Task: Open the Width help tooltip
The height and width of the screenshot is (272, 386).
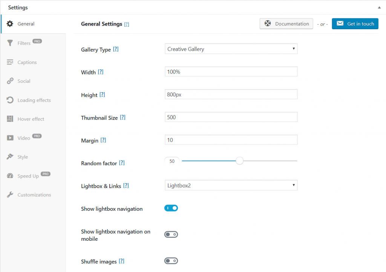Action: [100, 72]
